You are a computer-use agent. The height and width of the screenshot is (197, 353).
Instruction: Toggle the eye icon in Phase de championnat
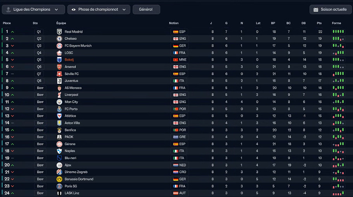73,10
